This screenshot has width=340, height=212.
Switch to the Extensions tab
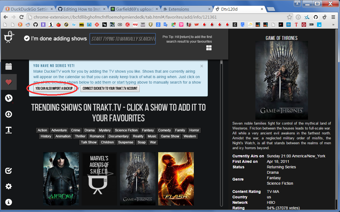coord(187,9)
